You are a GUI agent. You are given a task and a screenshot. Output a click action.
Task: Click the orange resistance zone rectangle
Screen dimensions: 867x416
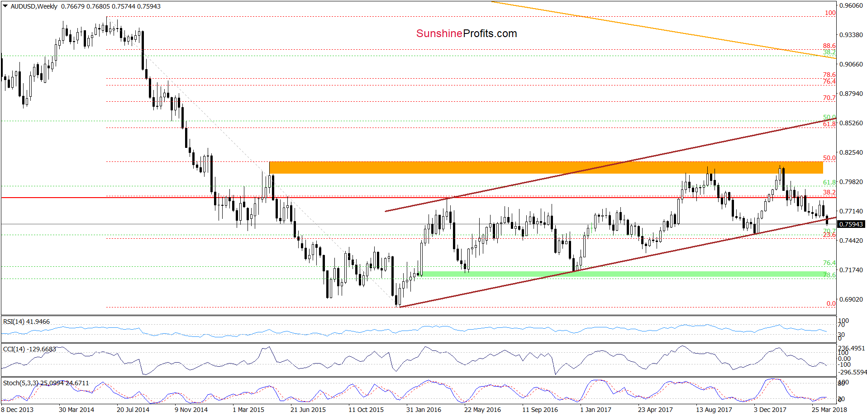[546, 168]
